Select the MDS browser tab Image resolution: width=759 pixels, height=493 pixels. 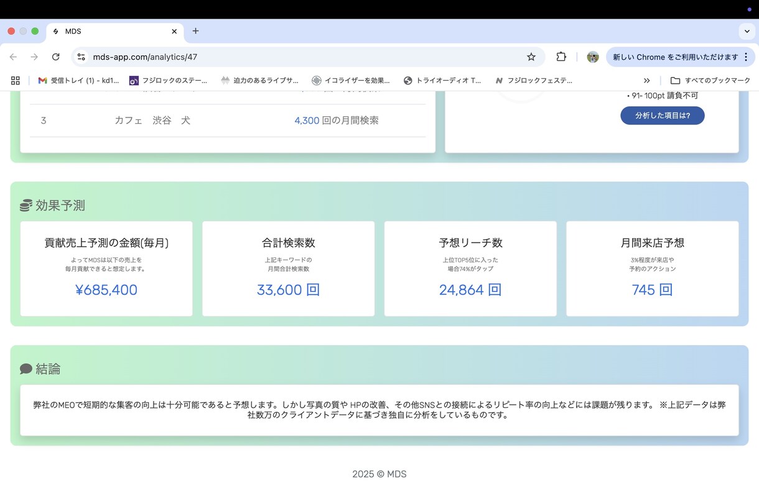click(x=115, y=31)
